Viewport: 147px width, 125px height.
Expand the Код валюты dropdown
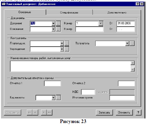pyautogui.click(x=53, y=98)
